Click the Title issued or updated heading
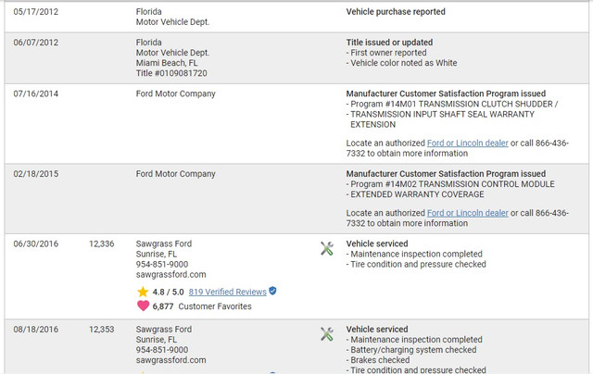 [x=389, y=43]
